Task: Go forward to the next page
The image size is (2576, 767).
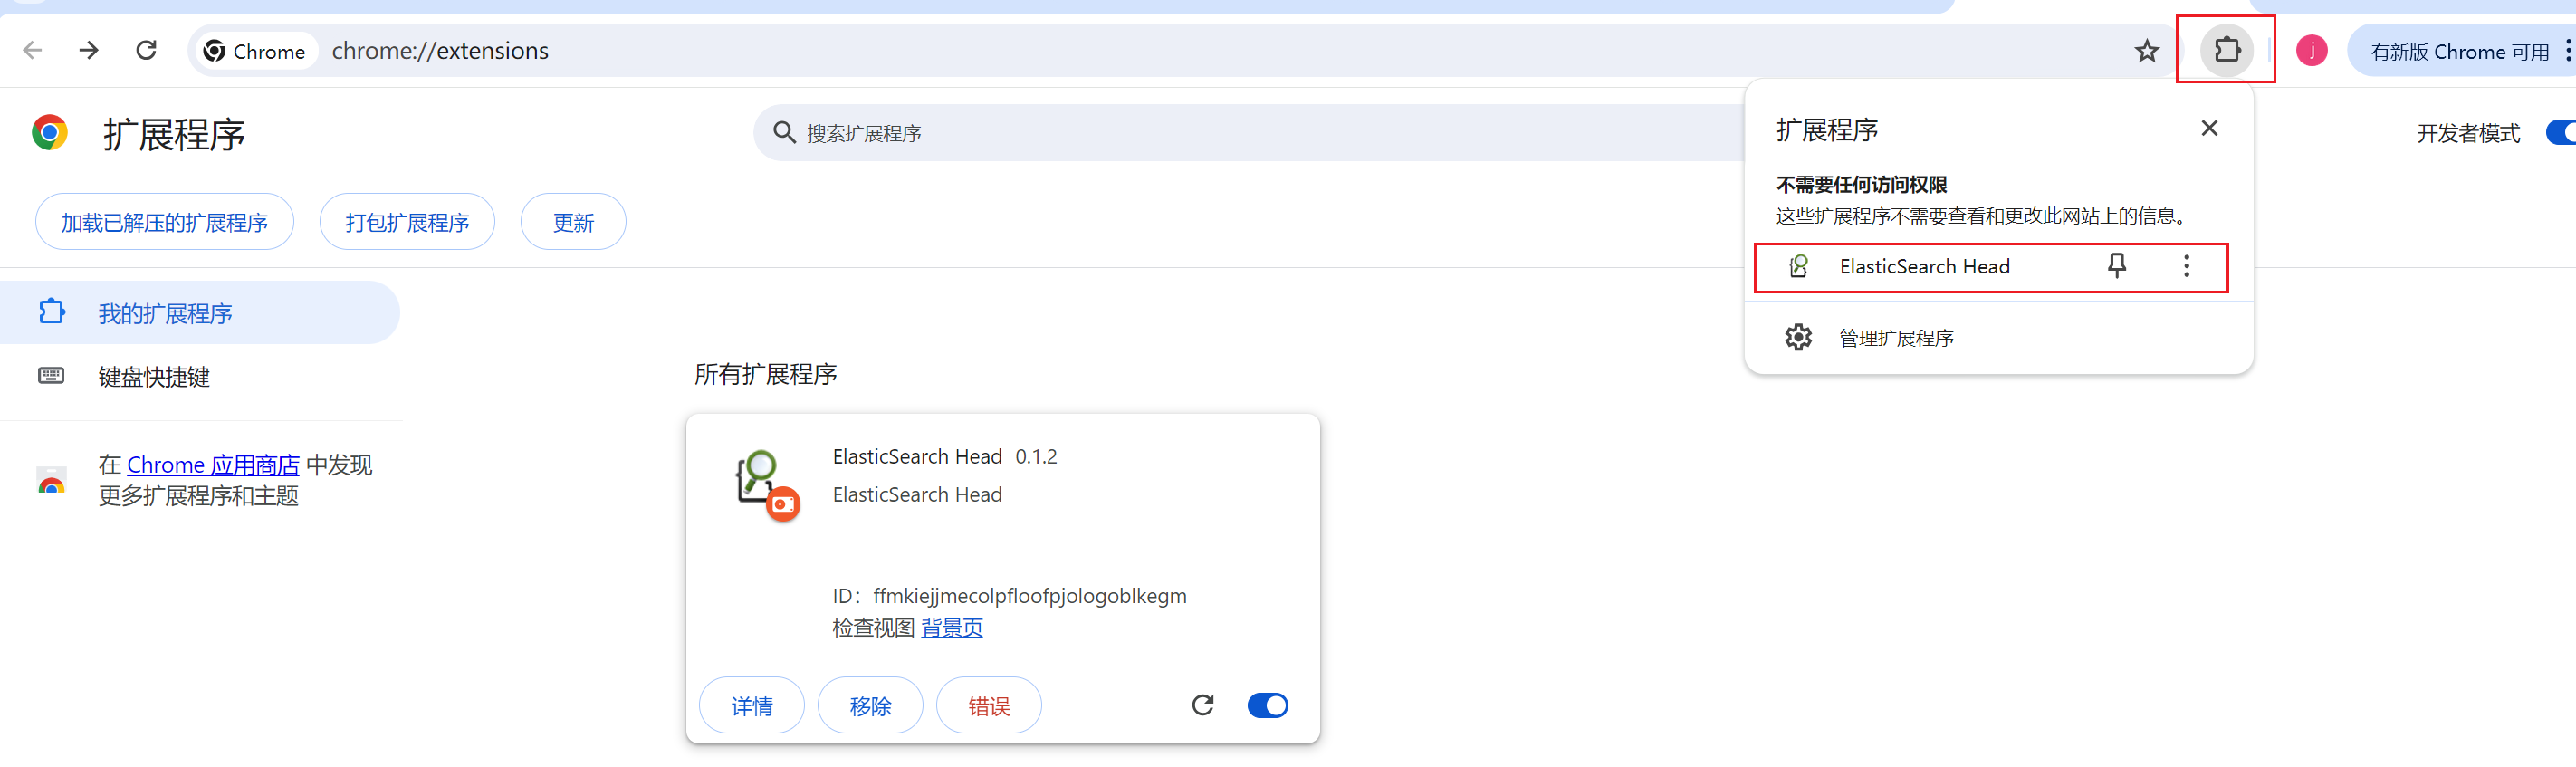Action: click(x=89, y=50)
